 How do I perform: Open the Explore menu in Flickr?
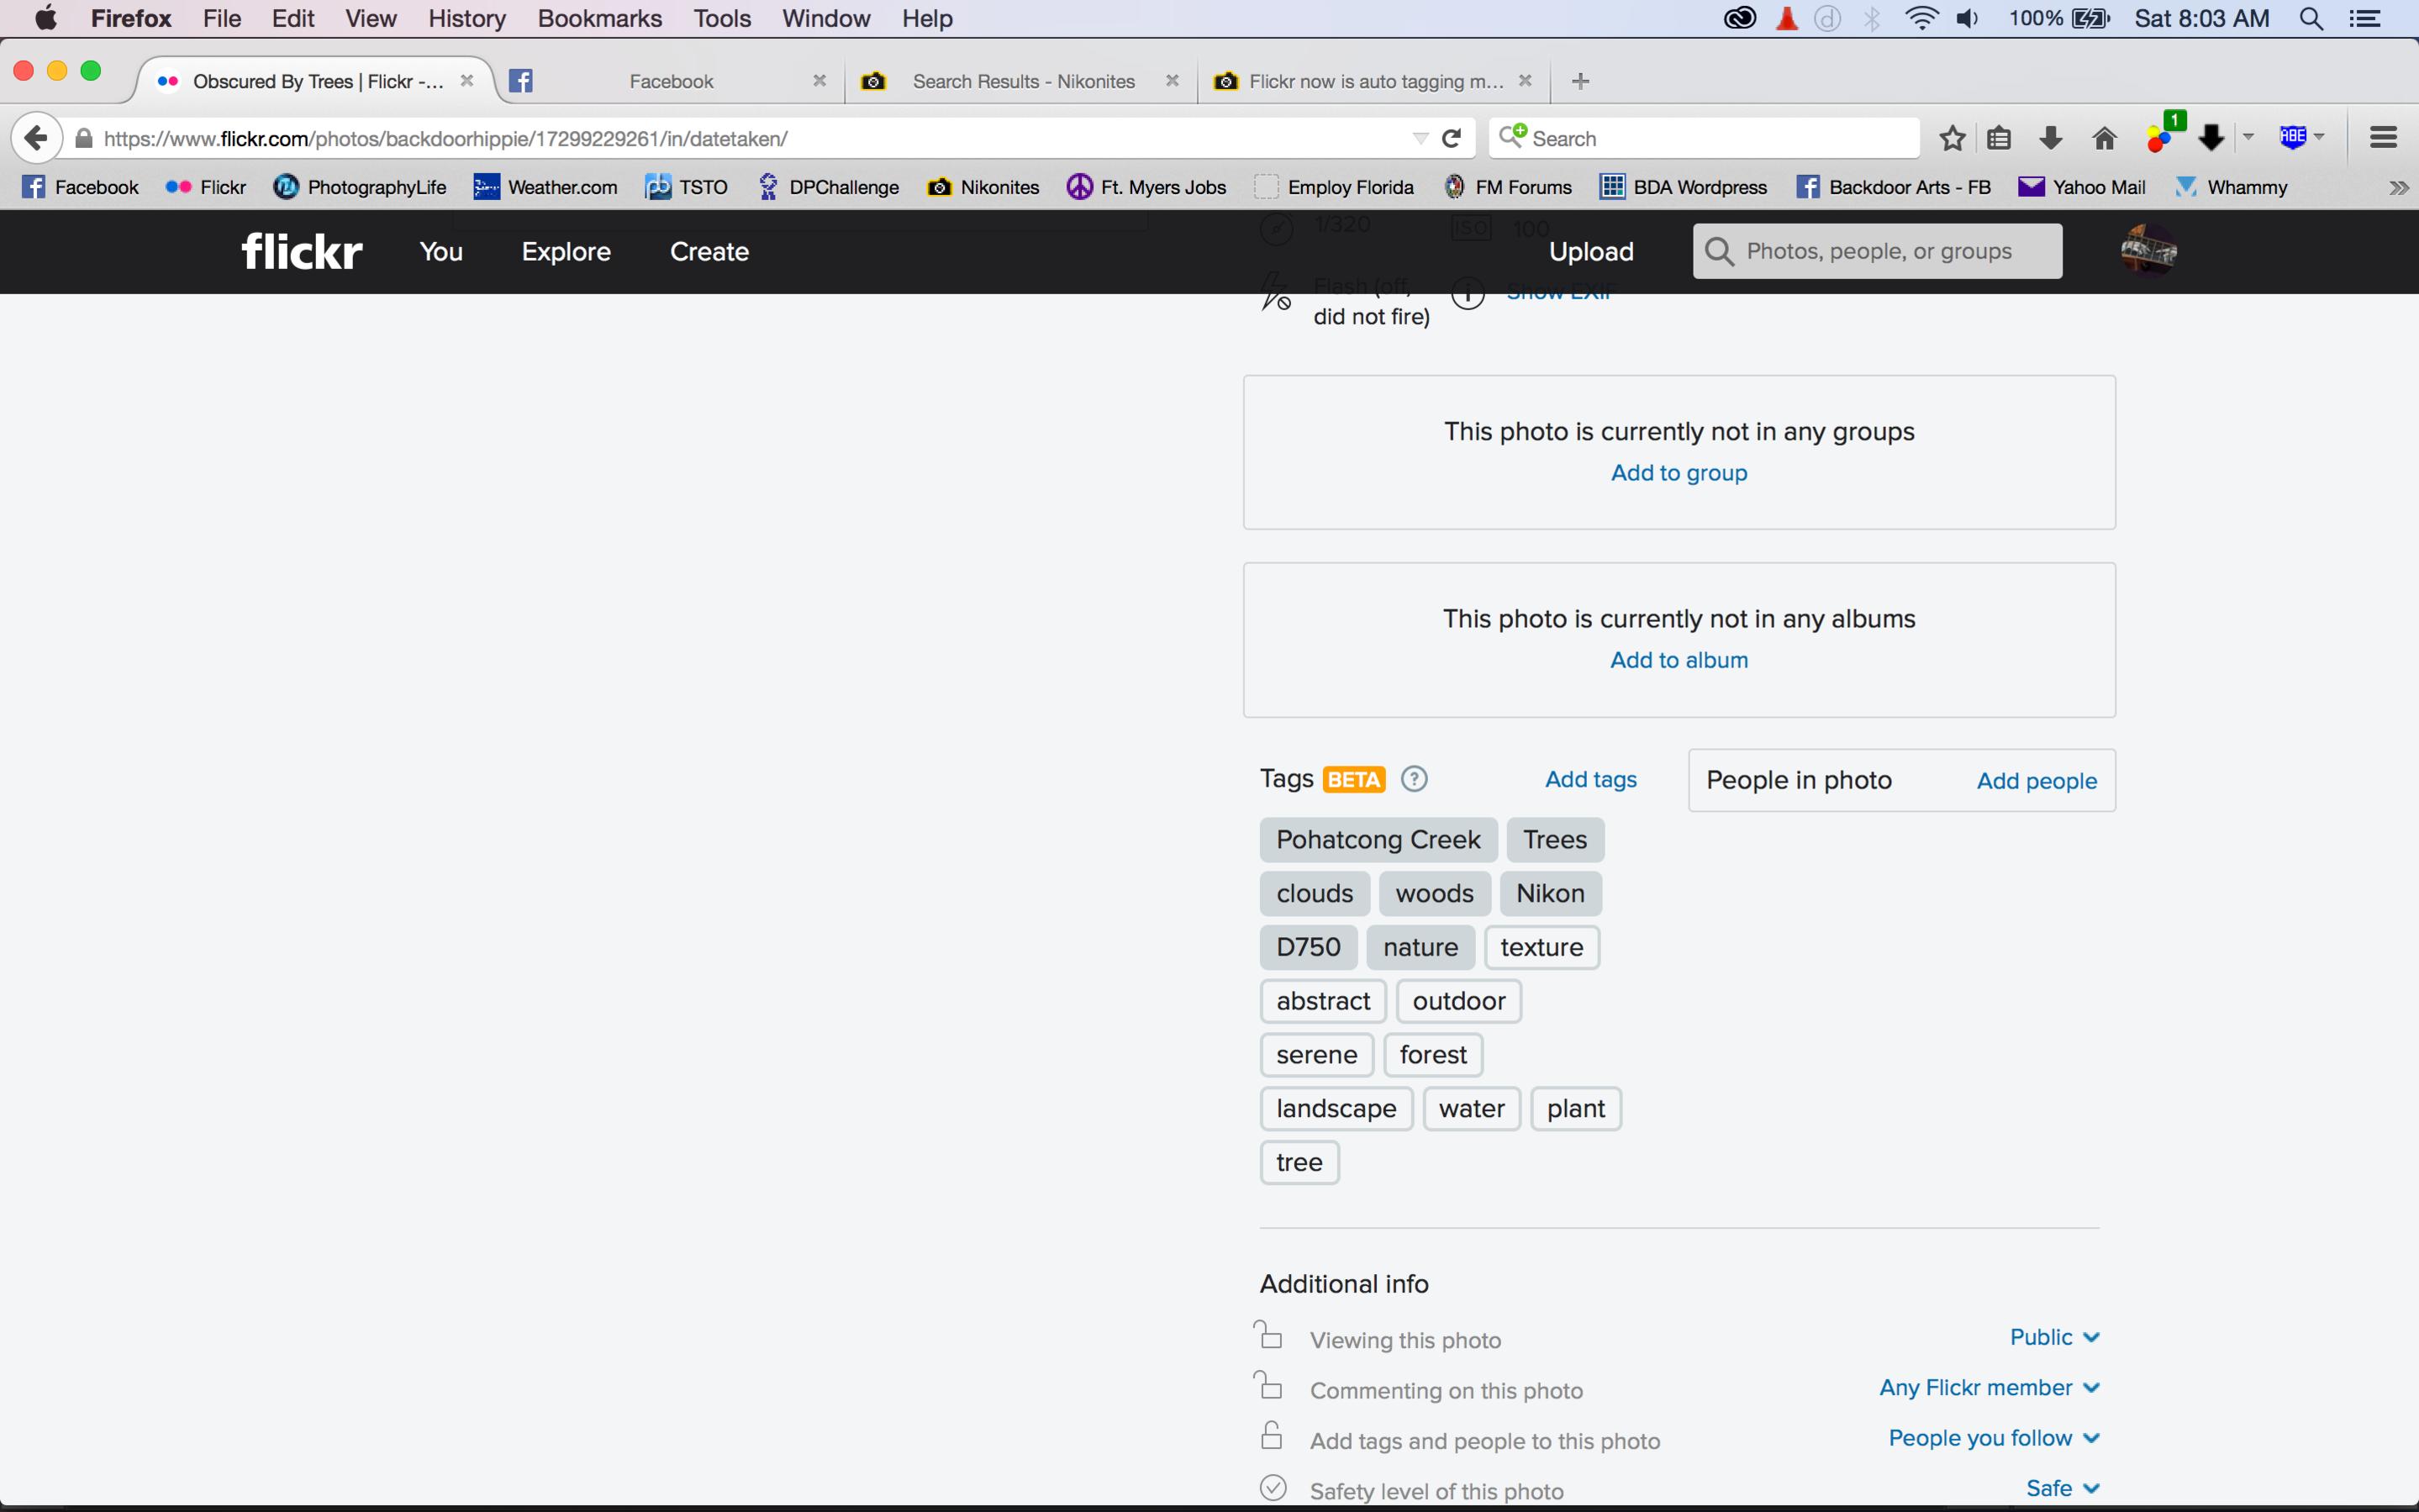(566, 251)
